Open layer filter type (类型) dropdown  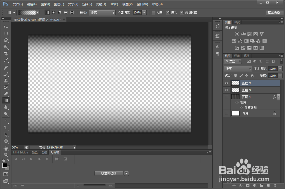tap(233, 61)
